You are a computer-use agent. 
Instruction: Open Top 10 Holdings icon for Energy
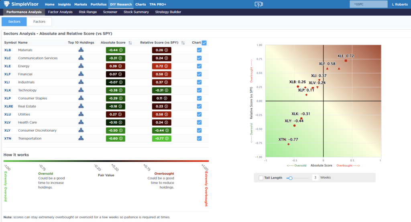coord(81,66)
